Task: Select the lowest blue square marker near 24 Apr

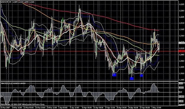Action: point(132,78)
